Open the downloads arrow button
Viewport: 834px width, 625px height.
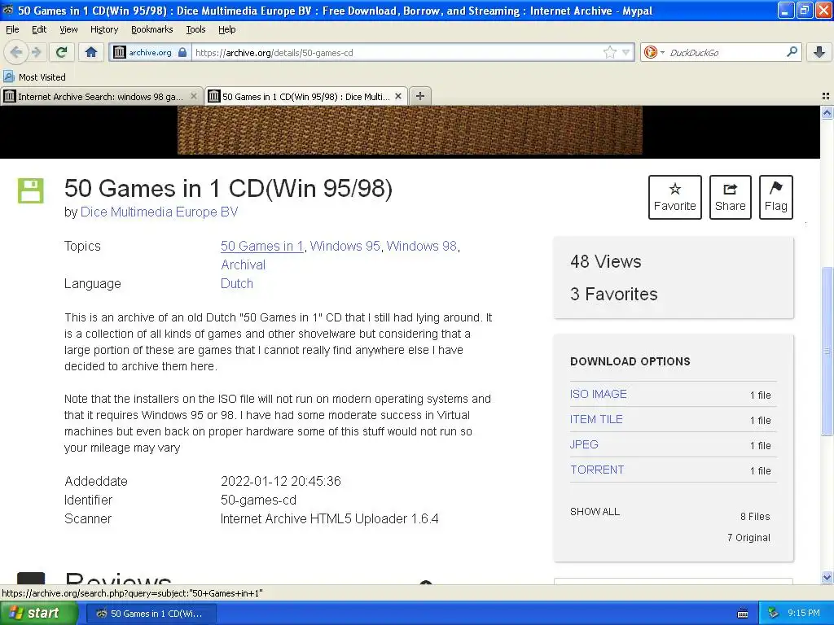tap(819, 52)
